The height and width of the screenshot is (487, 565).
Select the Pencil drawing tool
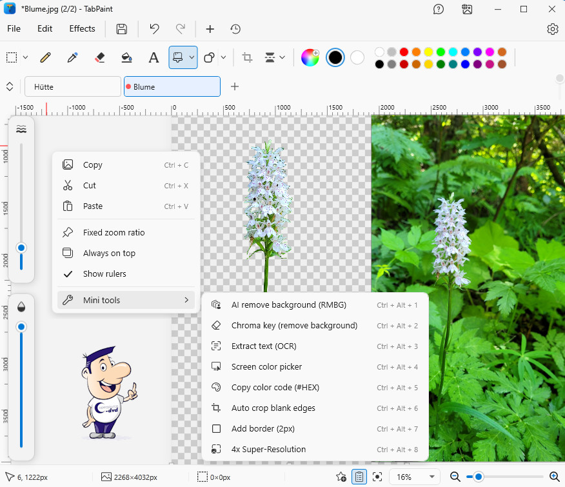[x=45, y=57]
